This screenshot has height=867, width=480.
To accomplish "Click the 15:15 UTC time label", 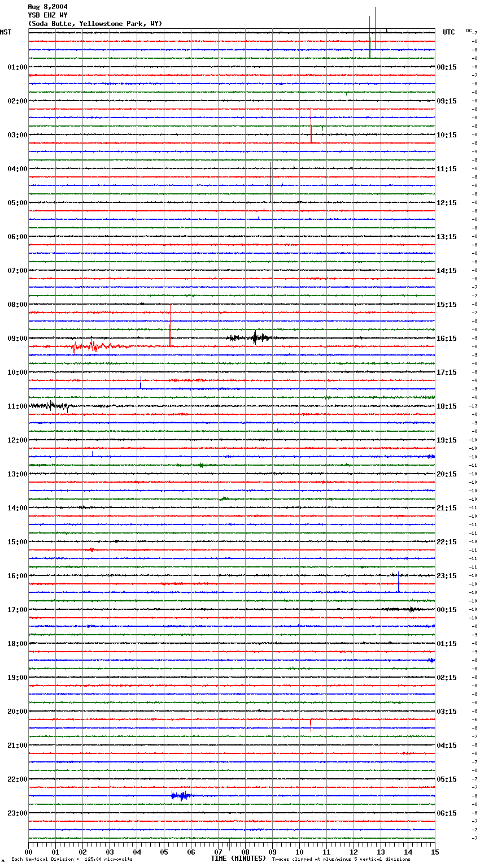I will tap(447, 305).
